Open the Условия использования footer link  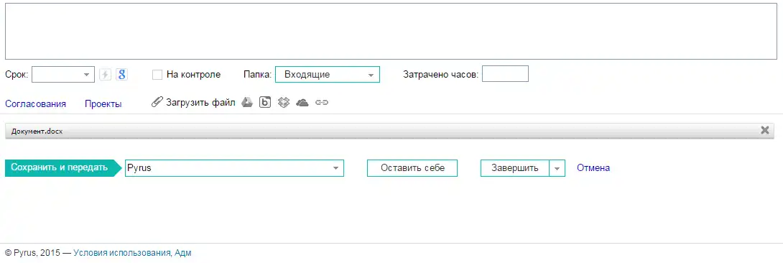pos(123,253)
